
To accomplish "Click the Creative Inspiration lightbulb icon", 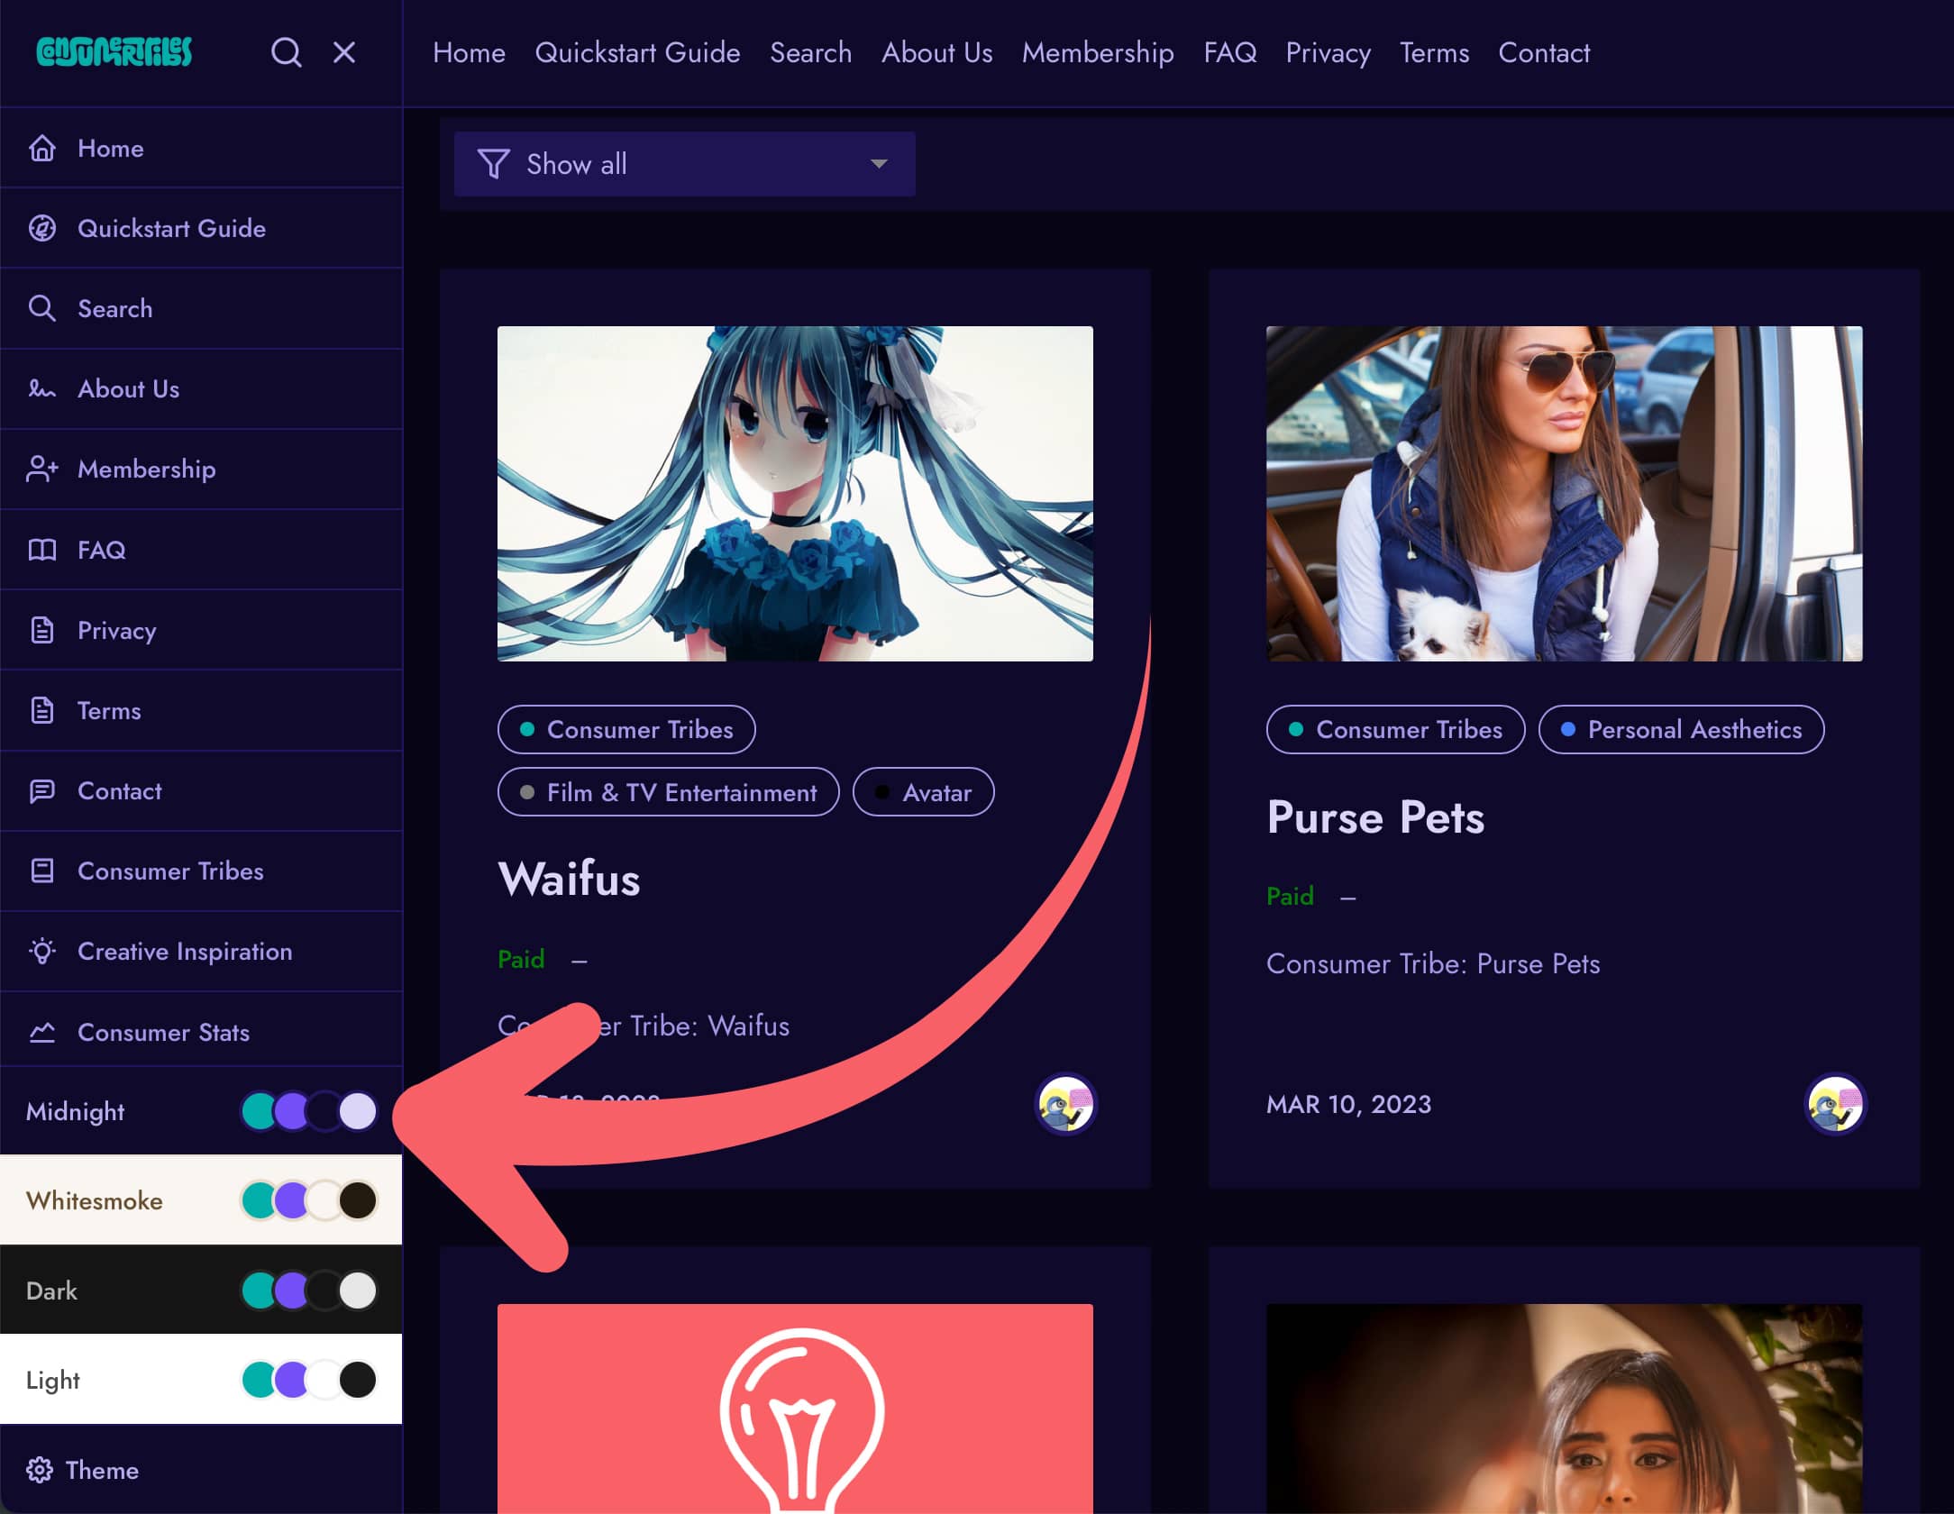I will click(42, 951).
